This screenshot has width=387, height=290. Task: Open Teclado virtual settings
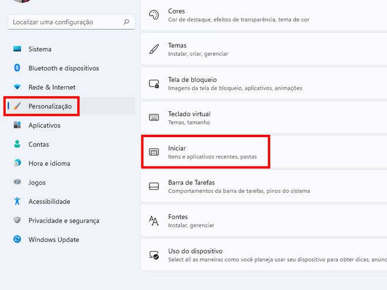click(264, 118)
